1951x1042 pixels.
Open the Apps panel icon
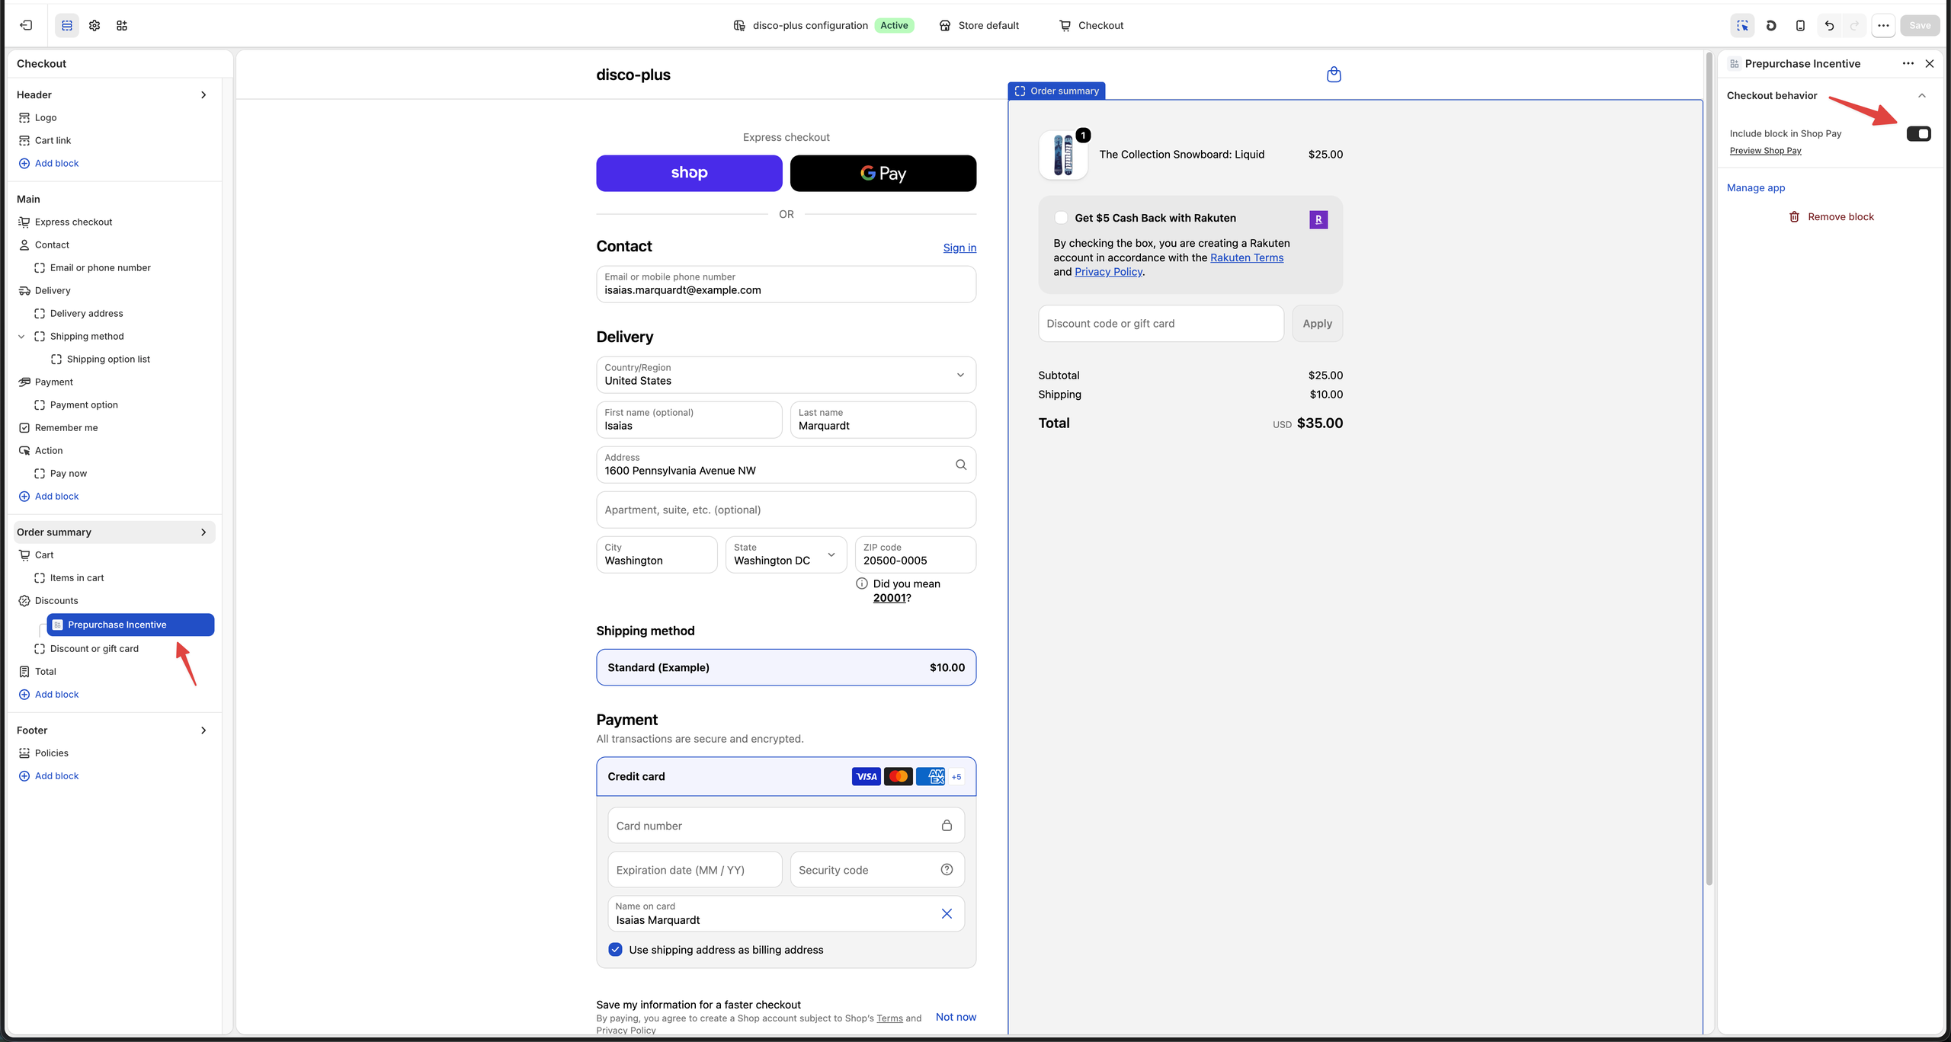pyautogui.click(x=122, y=25)
